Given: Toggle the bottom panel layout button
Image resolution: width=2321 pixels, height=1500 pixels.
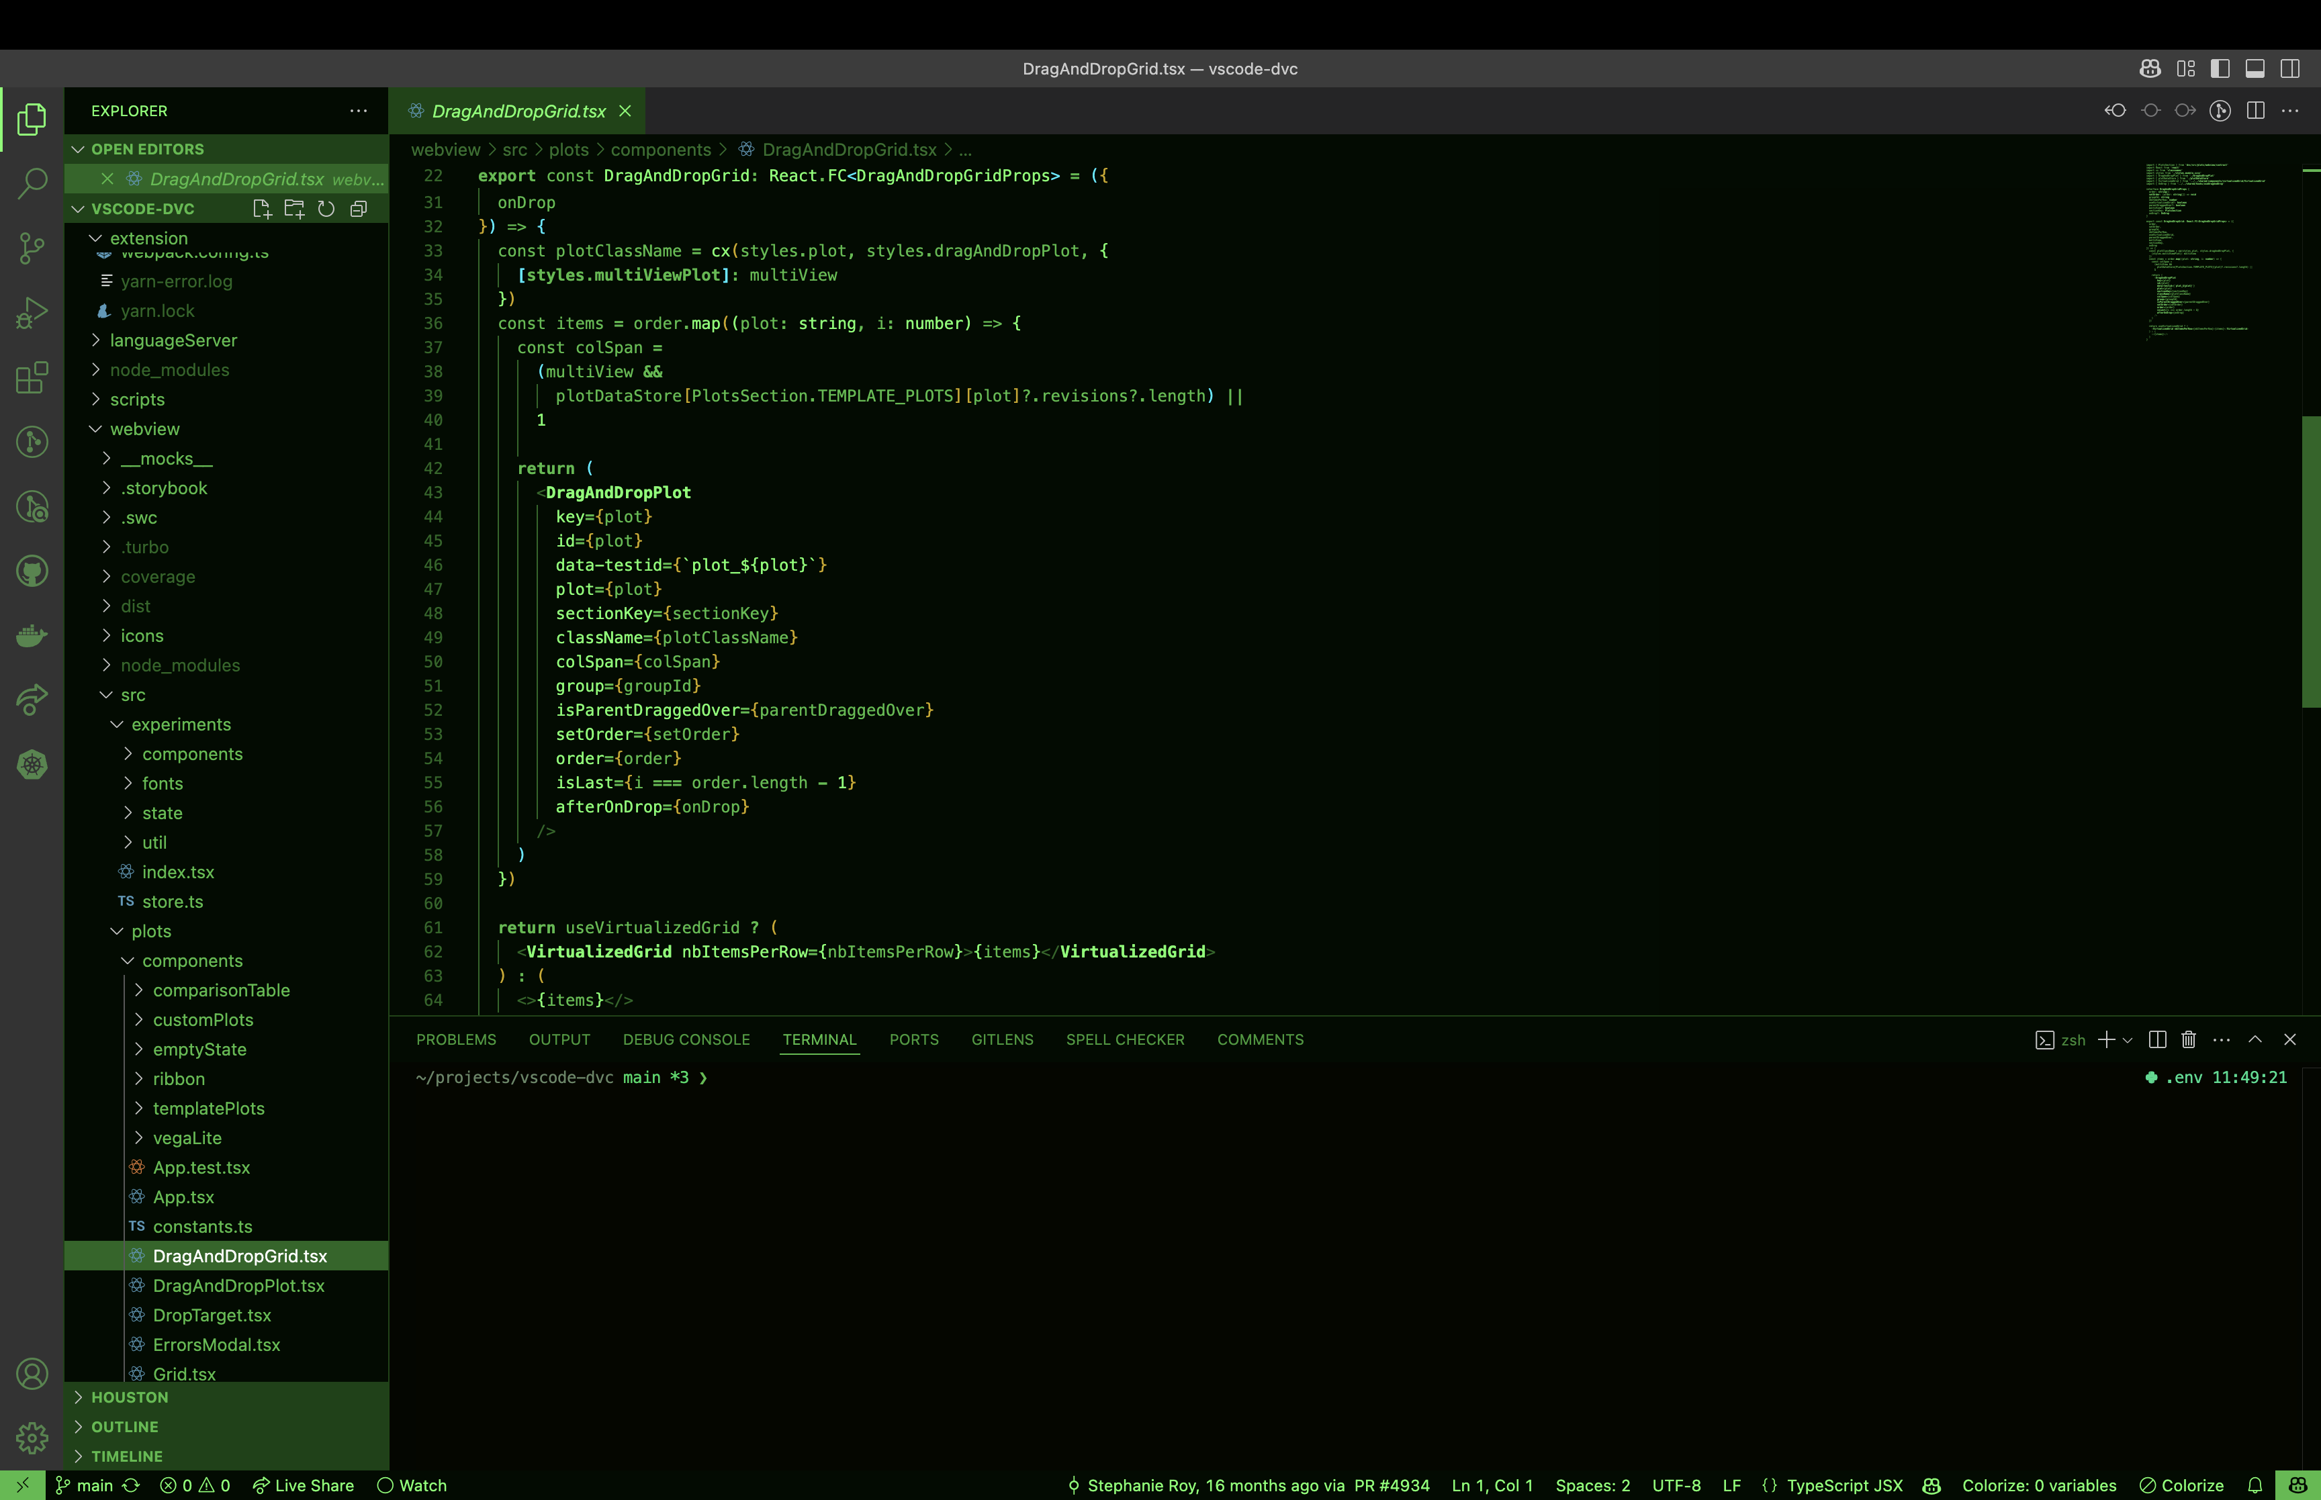Looking at the screenshot, I should coord(2255,68).
